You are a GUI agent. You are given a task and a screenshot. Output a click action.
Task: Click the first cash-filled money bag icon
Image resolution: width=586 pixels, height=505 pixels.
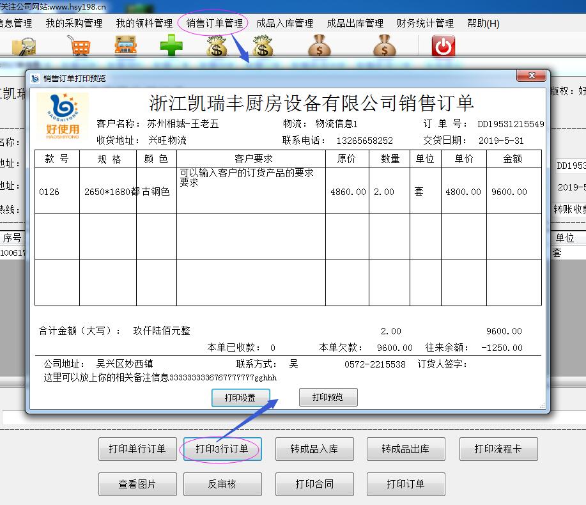coord(217,45)
